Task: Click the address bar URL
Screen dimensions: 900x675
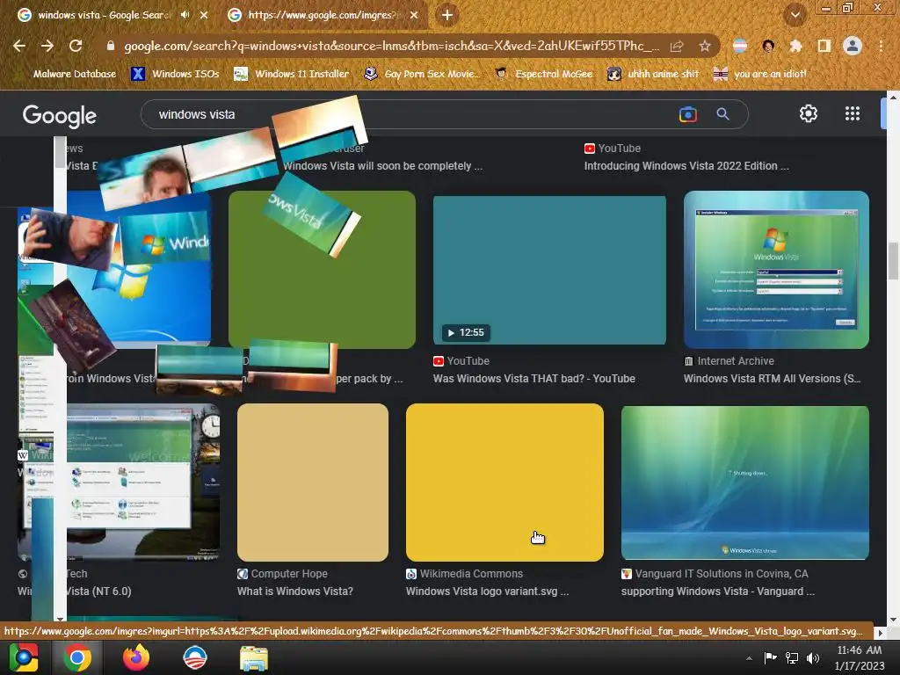Action: 391,46
